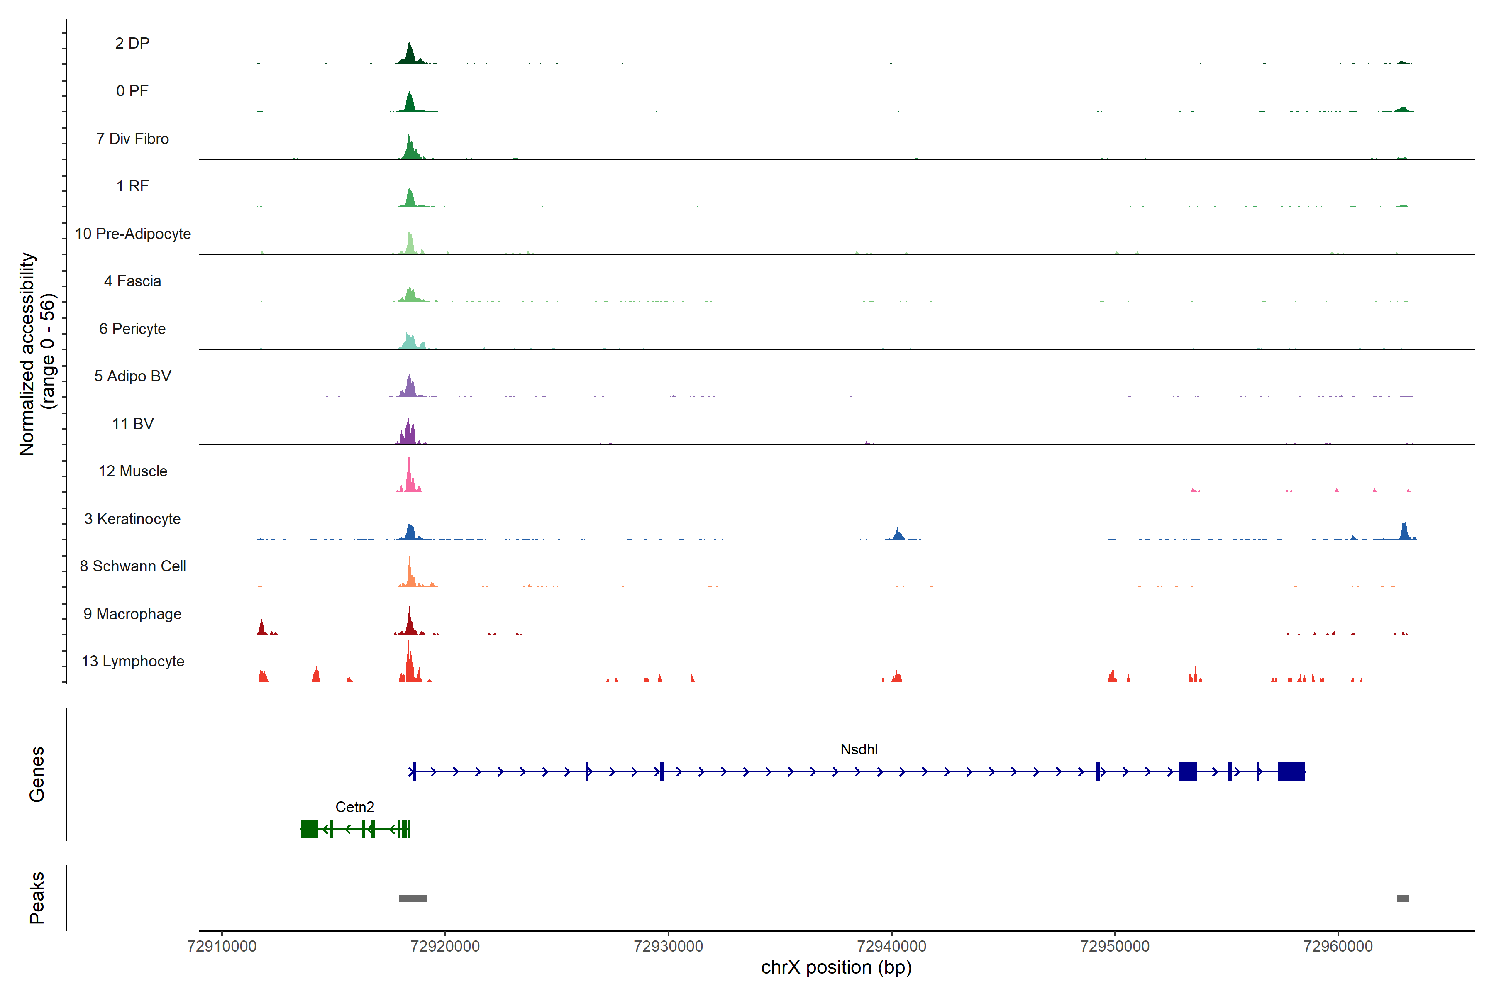This screenshot has height=996, width=1494.
Task: Click the last large Nsdhl exon block
Action: pos(1291,771)
